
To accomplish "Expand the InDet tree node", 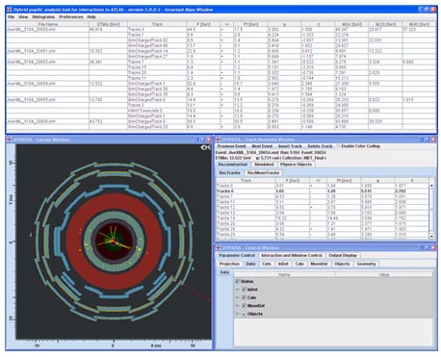I will [238, 290].
